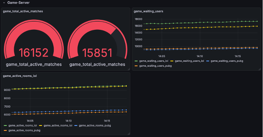Click the 10000 y-axis label
Image resolution: width=263 pixels, height=137 pixels.
pos(138,46)
